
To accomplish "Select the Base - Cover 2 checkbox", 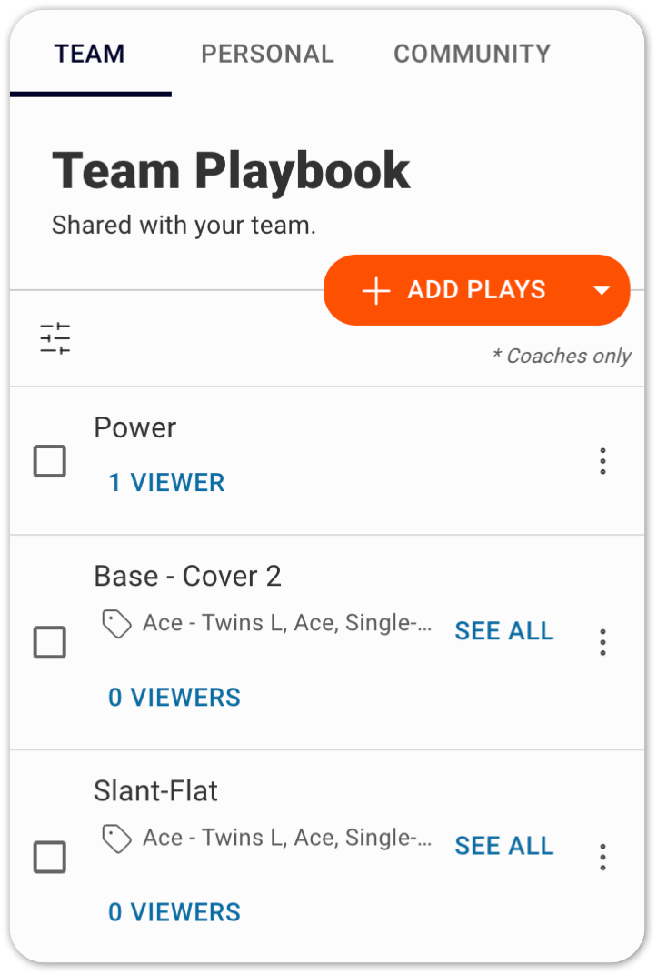I will (50, 642).
